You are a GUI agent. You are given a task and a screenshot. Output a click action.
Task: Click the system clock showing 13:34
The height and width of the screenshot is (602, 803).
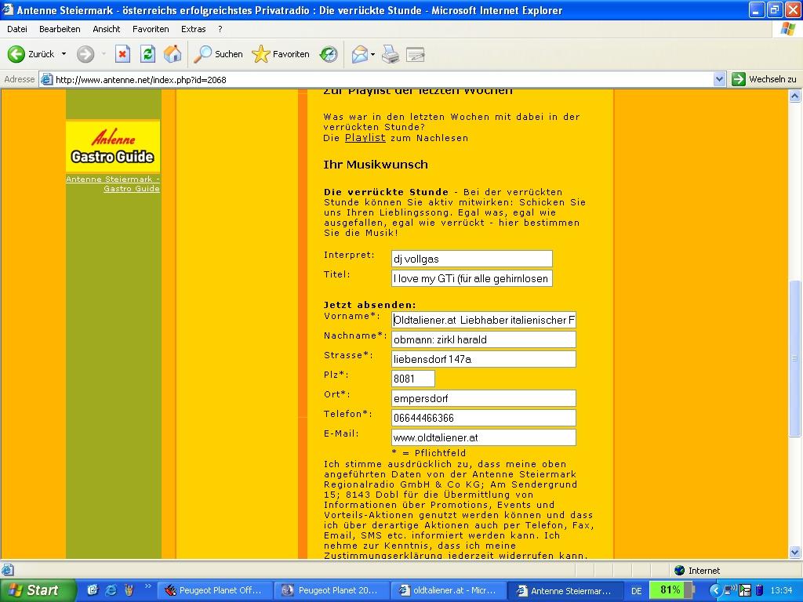(782, 591)
